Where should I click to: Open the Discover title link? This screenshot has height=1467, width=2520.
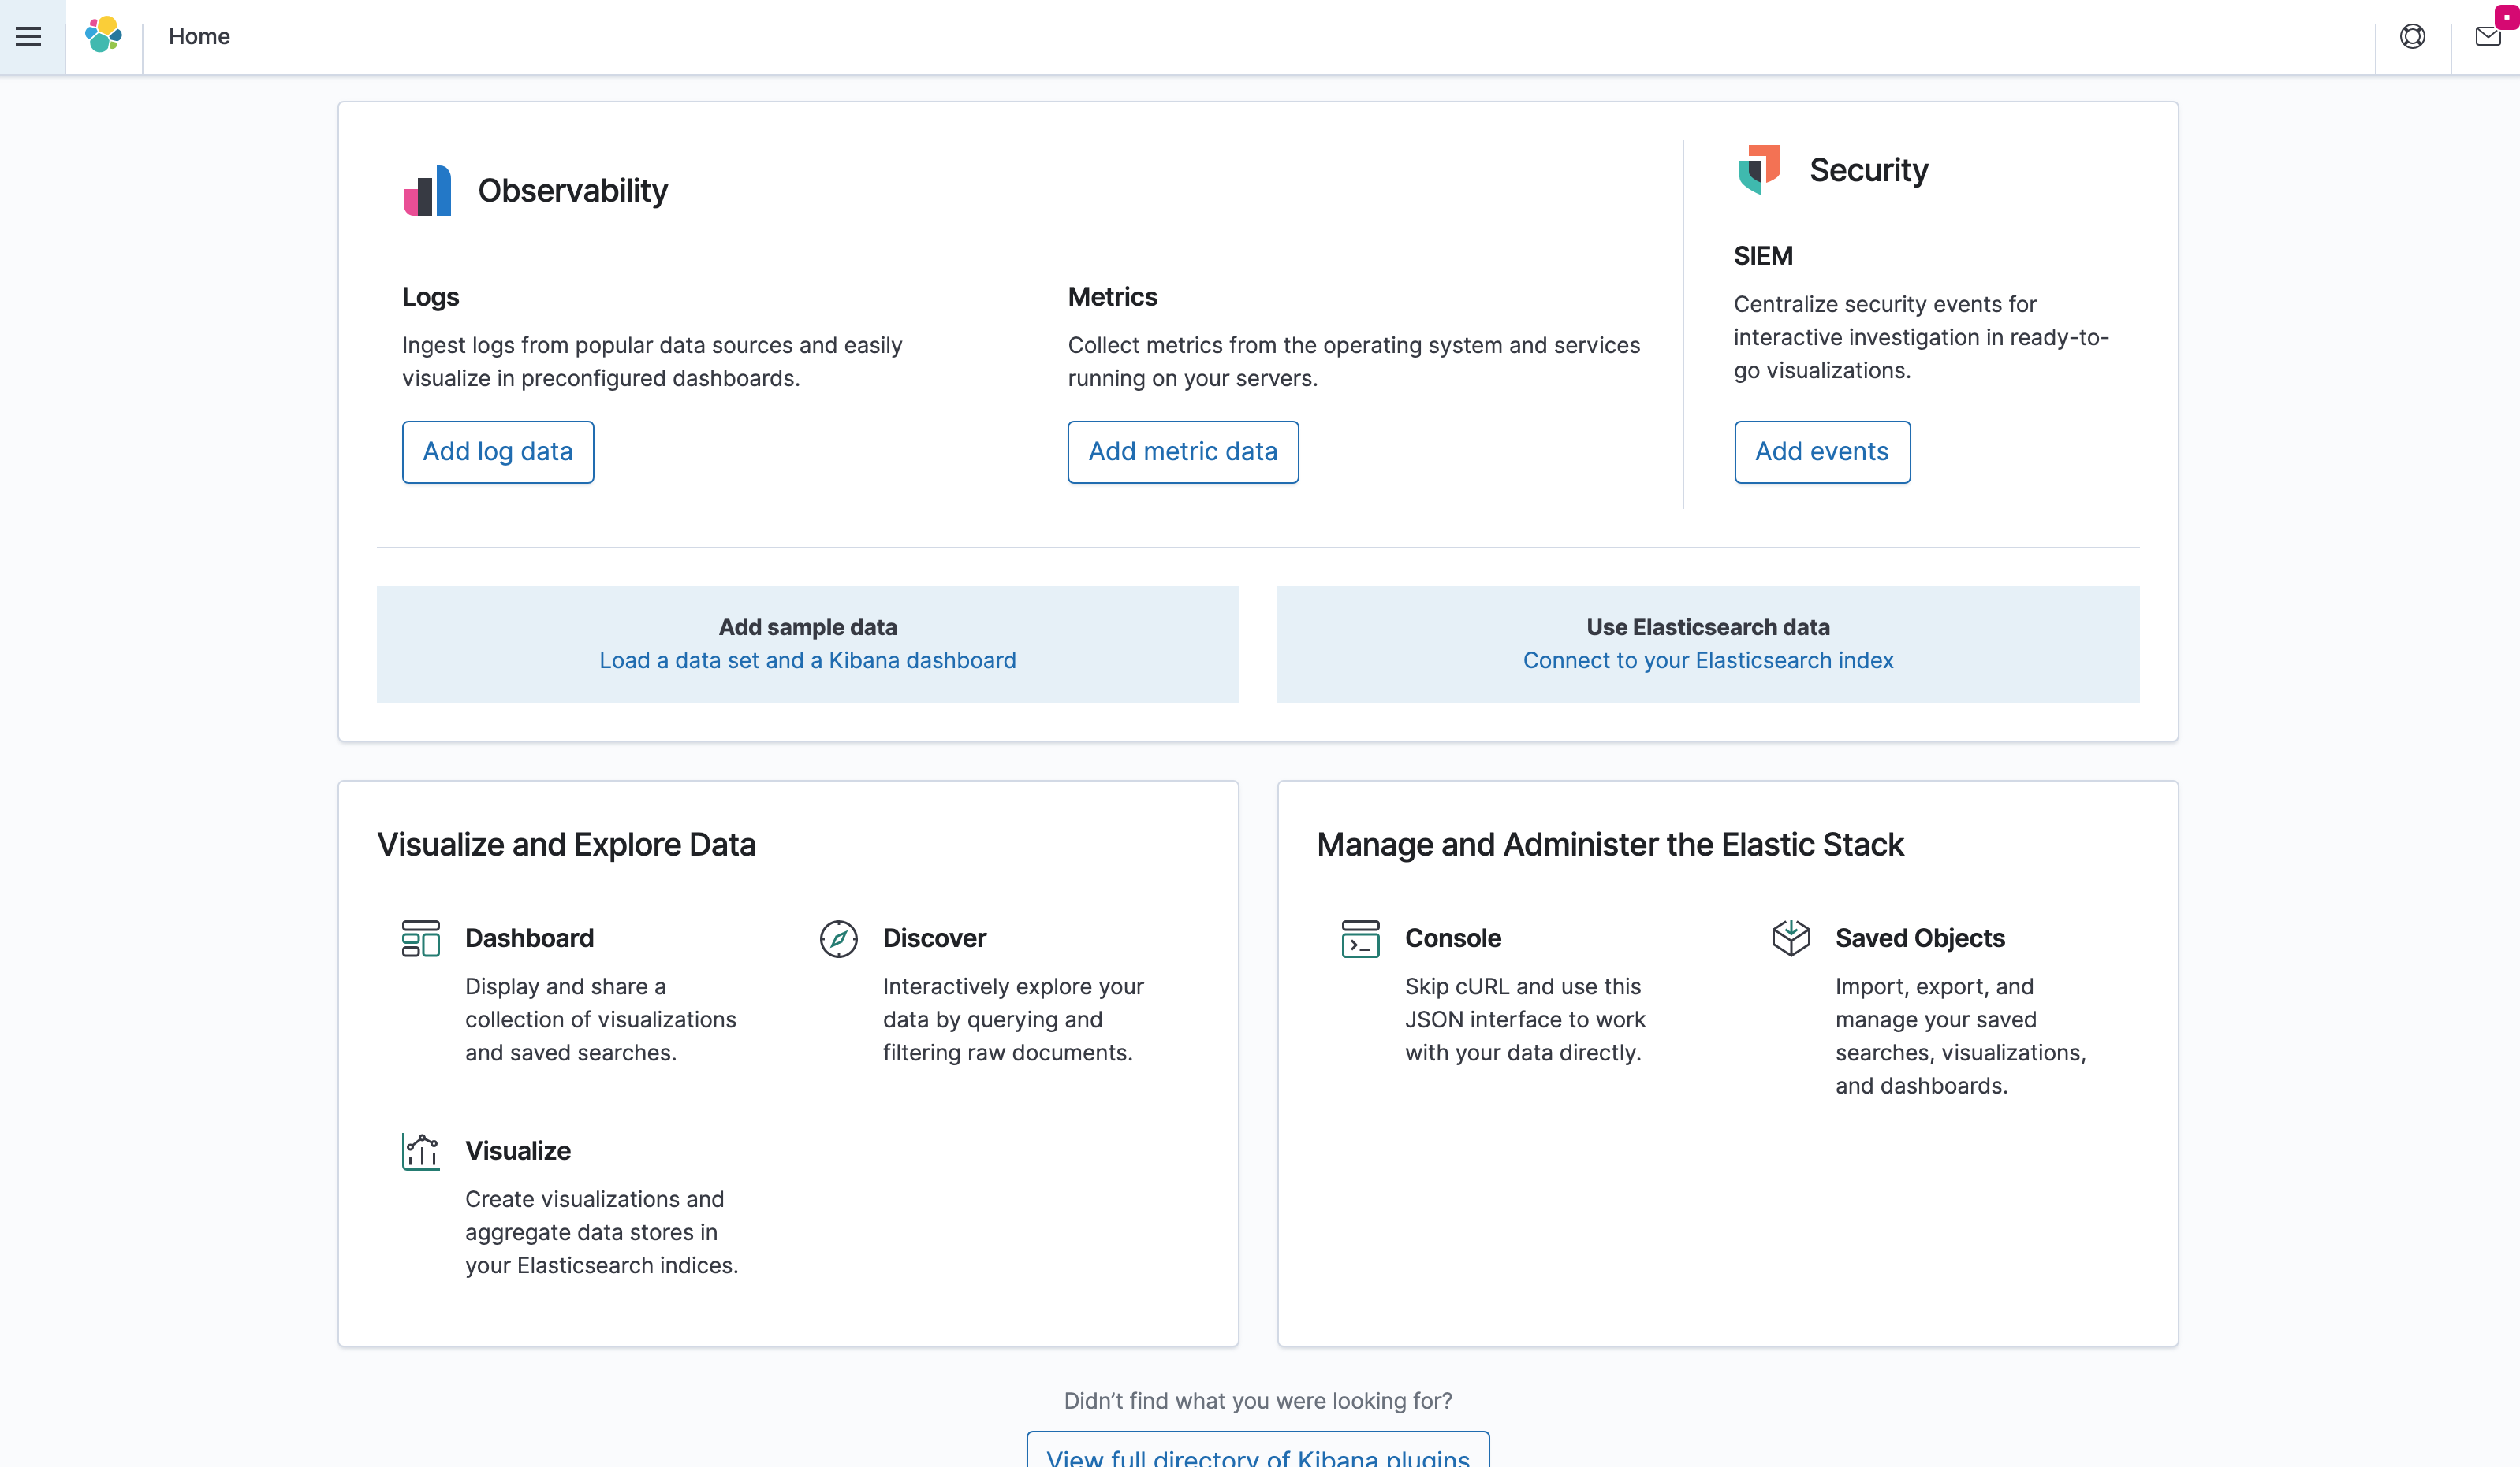click(934, 938)
